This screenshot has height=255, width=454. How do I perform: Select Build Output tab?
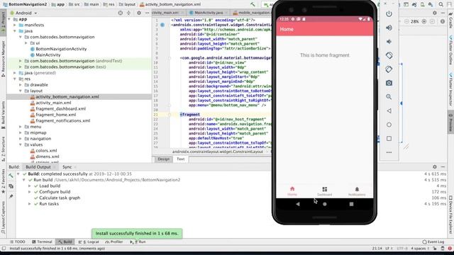click(38, 167)
